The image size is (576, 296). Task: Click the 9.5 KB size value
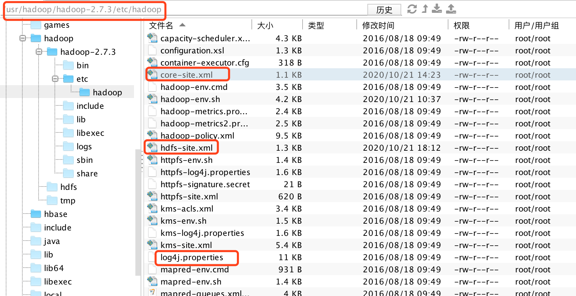point(289,136)
